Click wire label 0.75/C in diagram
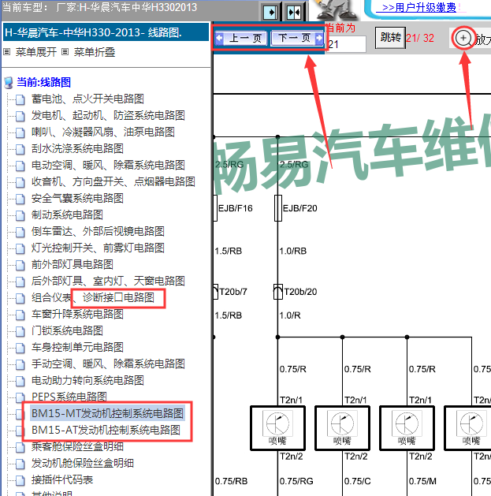Screen dimensions: 491x496 pyautogui.click(x=357, y=481)
